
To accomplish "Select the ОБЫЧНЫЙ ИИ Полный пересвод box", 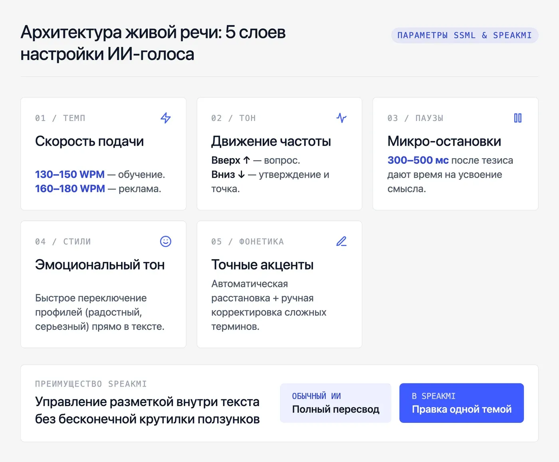I will (335, 403).
